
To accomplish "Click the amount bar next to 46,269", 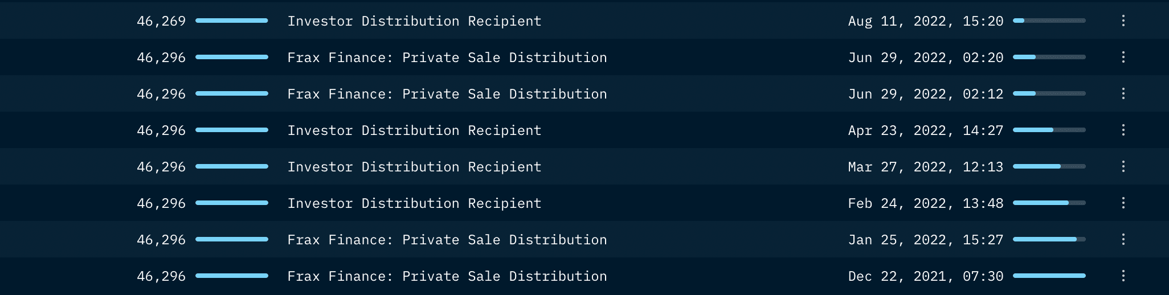I will 231,21.
